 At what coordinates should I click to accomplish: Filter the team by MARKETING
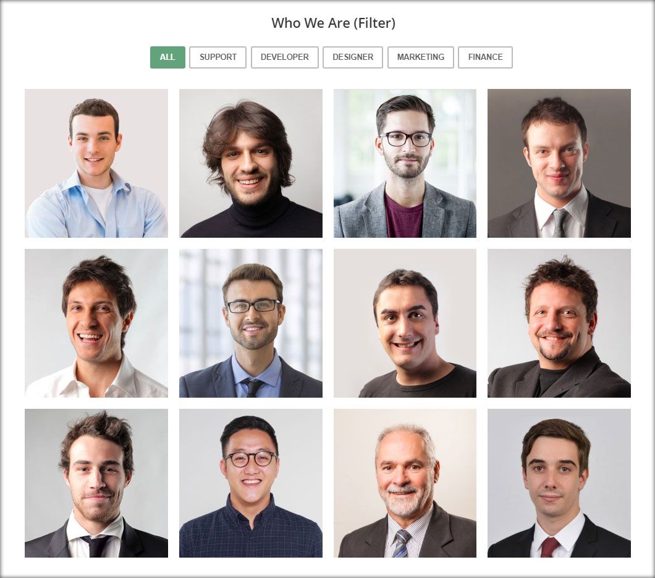[420, 57]
